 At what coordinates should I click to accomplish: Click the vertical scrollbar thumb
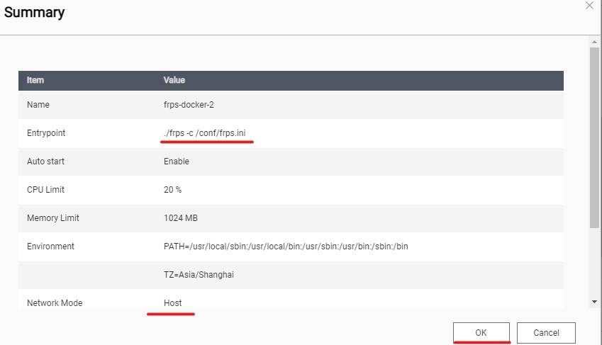(x=594, y=137)
